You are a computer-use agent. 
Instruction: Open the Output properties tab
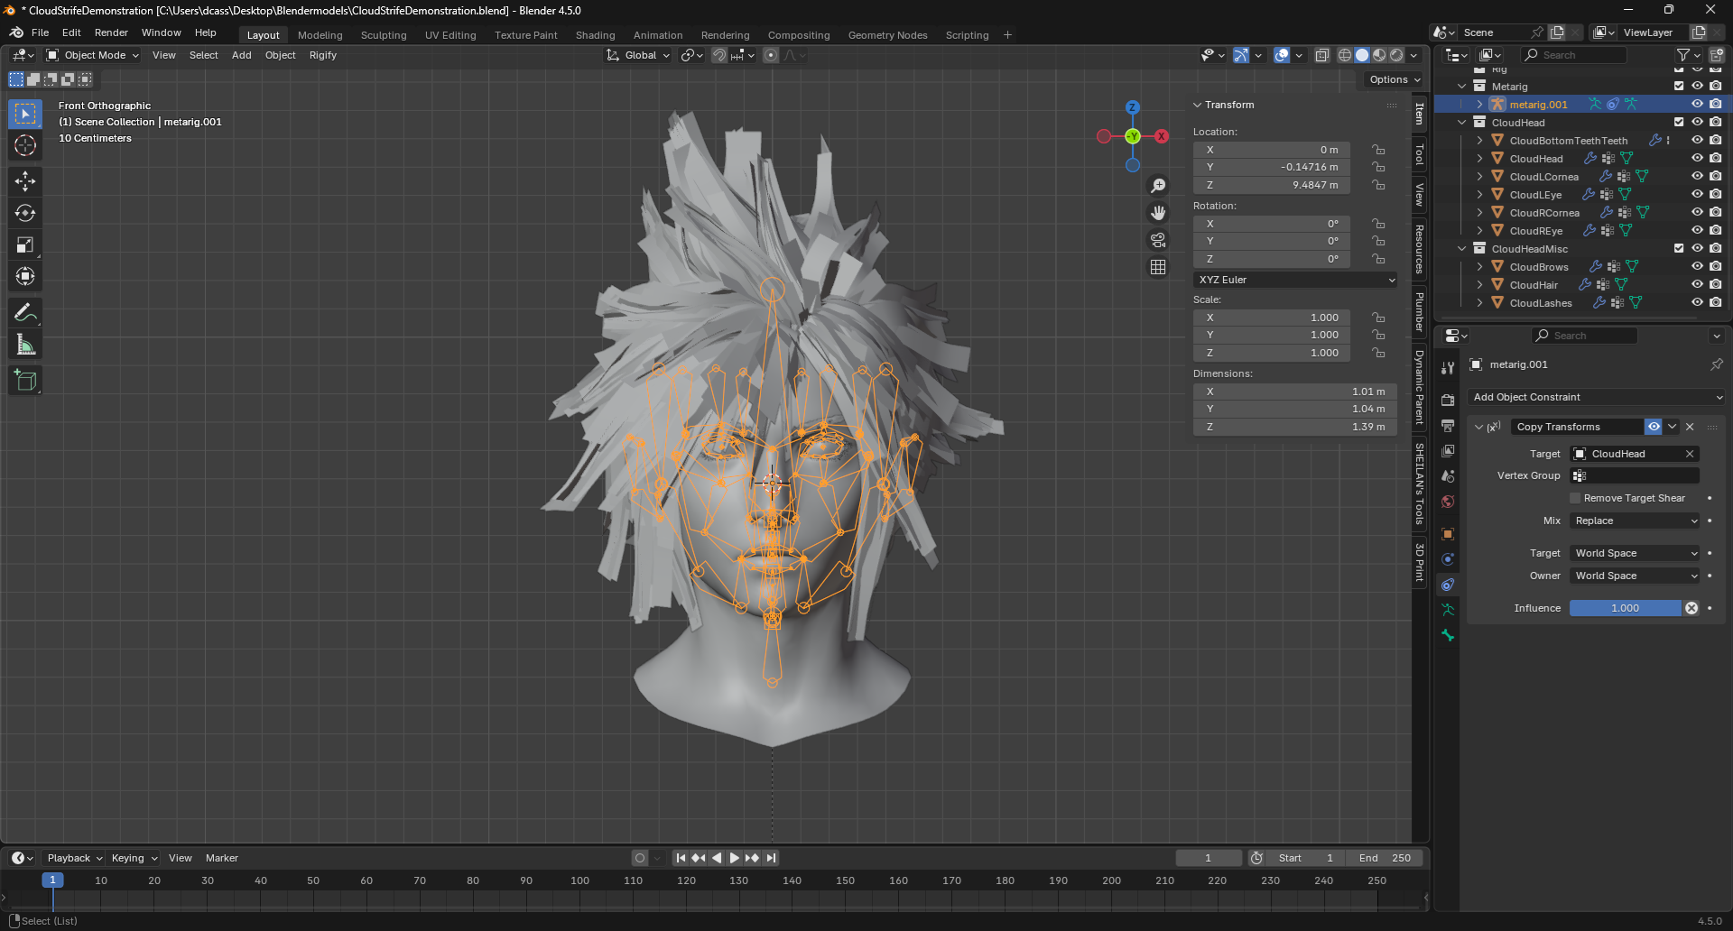coord(1448,425)
